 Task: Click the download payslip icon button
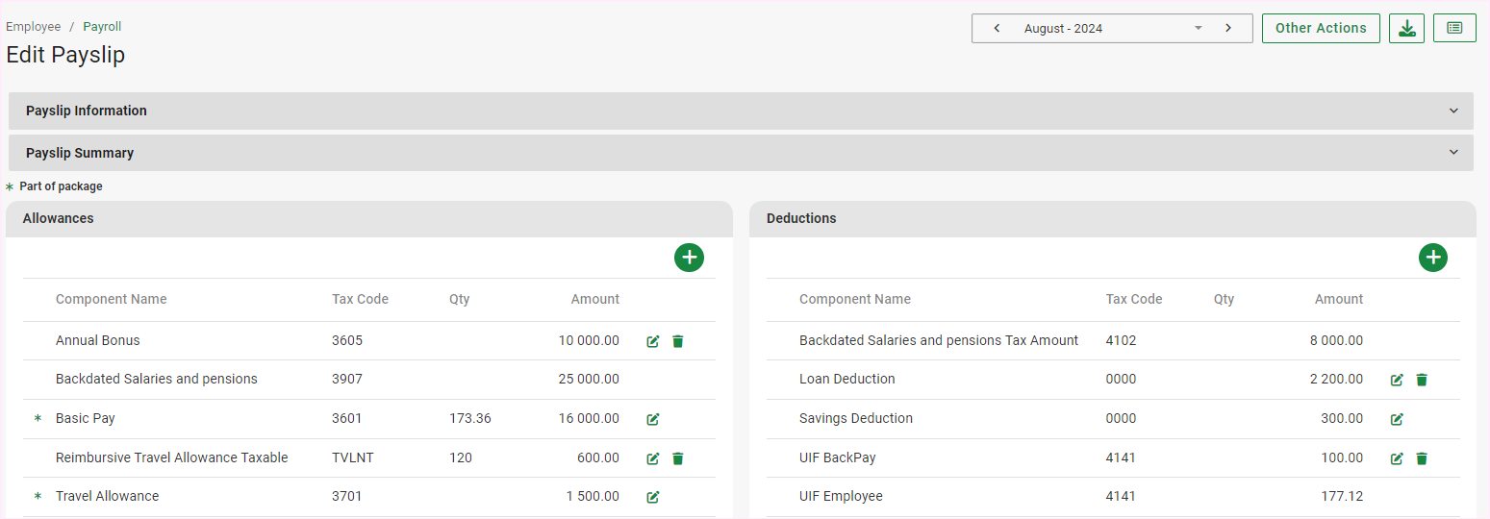point(1406,29)
